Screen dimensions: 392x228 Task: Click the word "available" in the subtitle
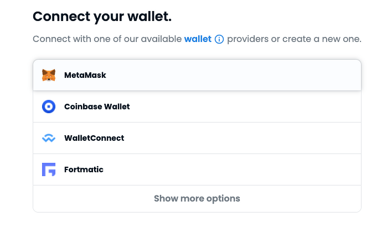coord(162,40)
